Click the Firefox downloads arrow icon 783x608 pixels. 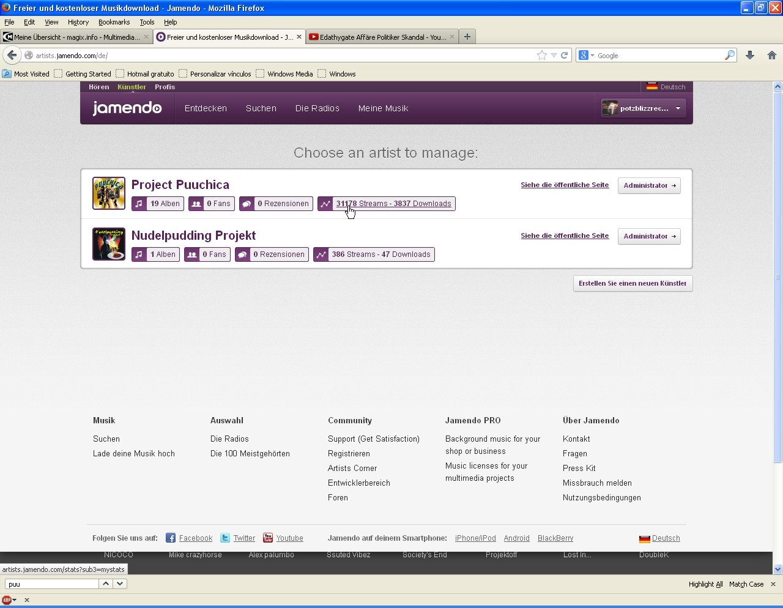pyautogui.click(x=750, y=55)
